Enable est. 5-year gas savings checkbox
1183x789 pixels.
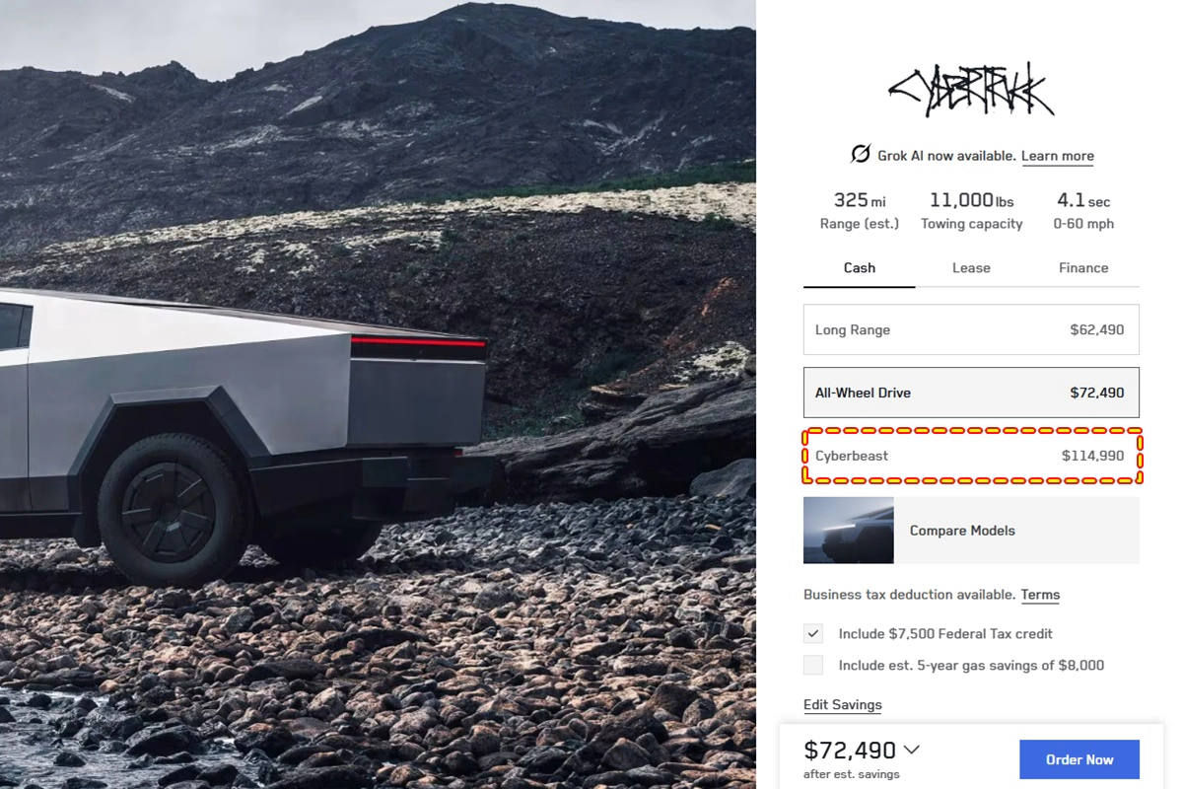point(813,666)
